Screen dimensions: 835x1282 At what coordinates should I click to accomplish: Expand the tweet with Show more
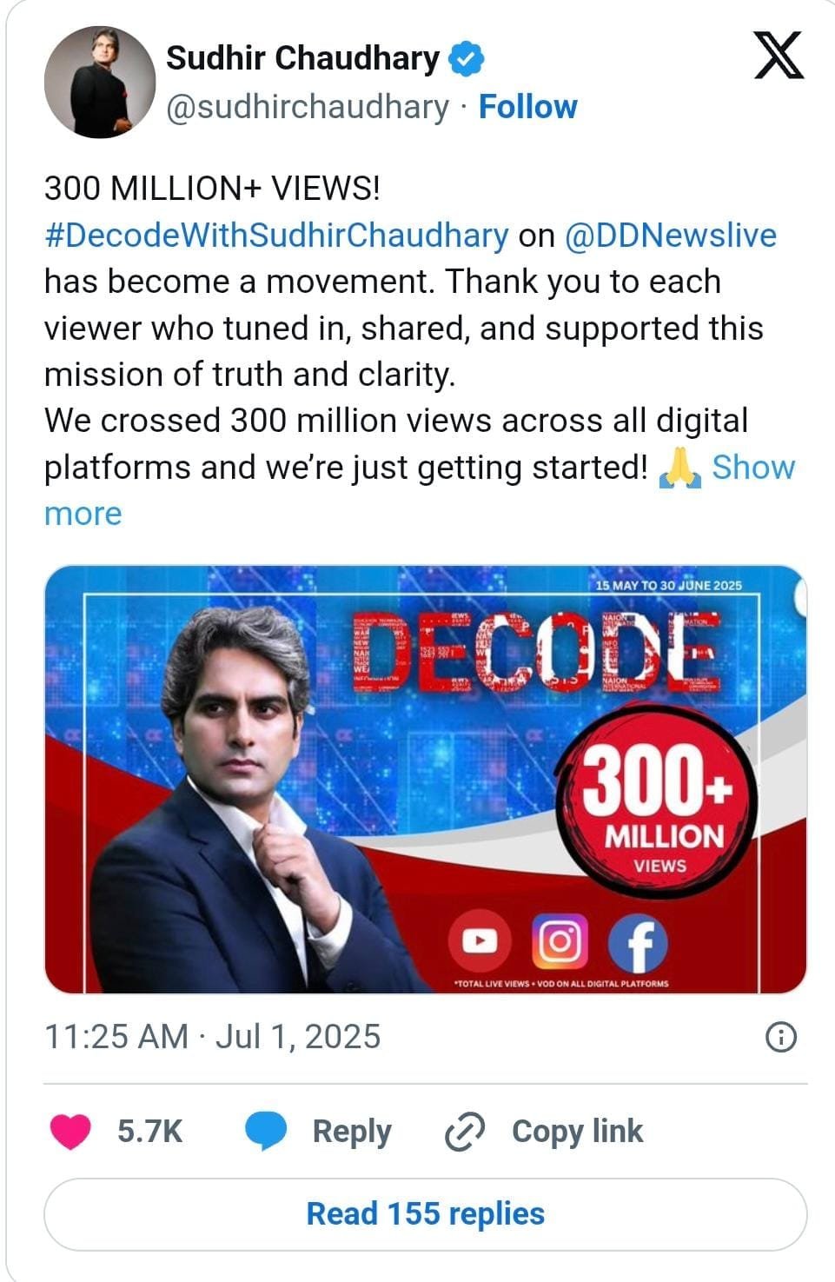tap(752, 468)
